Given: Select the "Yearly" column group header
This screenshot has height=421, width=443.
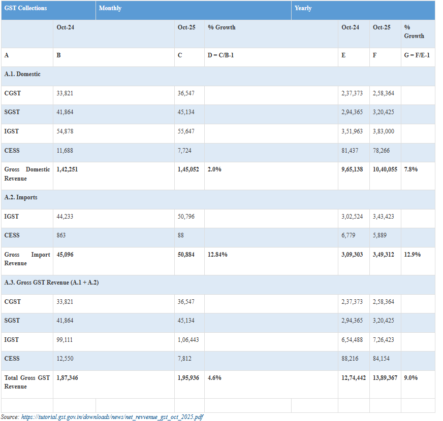Looking at the screenshot, I should 303,9.
